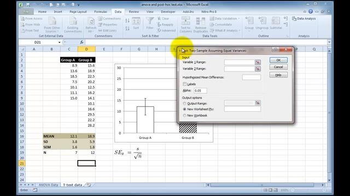Open Excel Help question mark icon
Screen dimensions: 350x196
coord(311,11)
